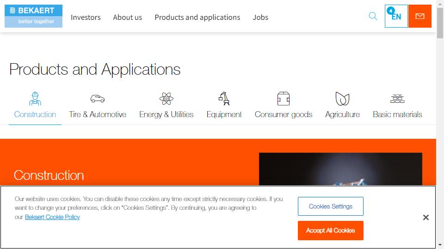Image resolution: width=444 pixels, height=249 pixels.
Task: Switch to the Equipment tab label
Action: [x=224, y=114]
